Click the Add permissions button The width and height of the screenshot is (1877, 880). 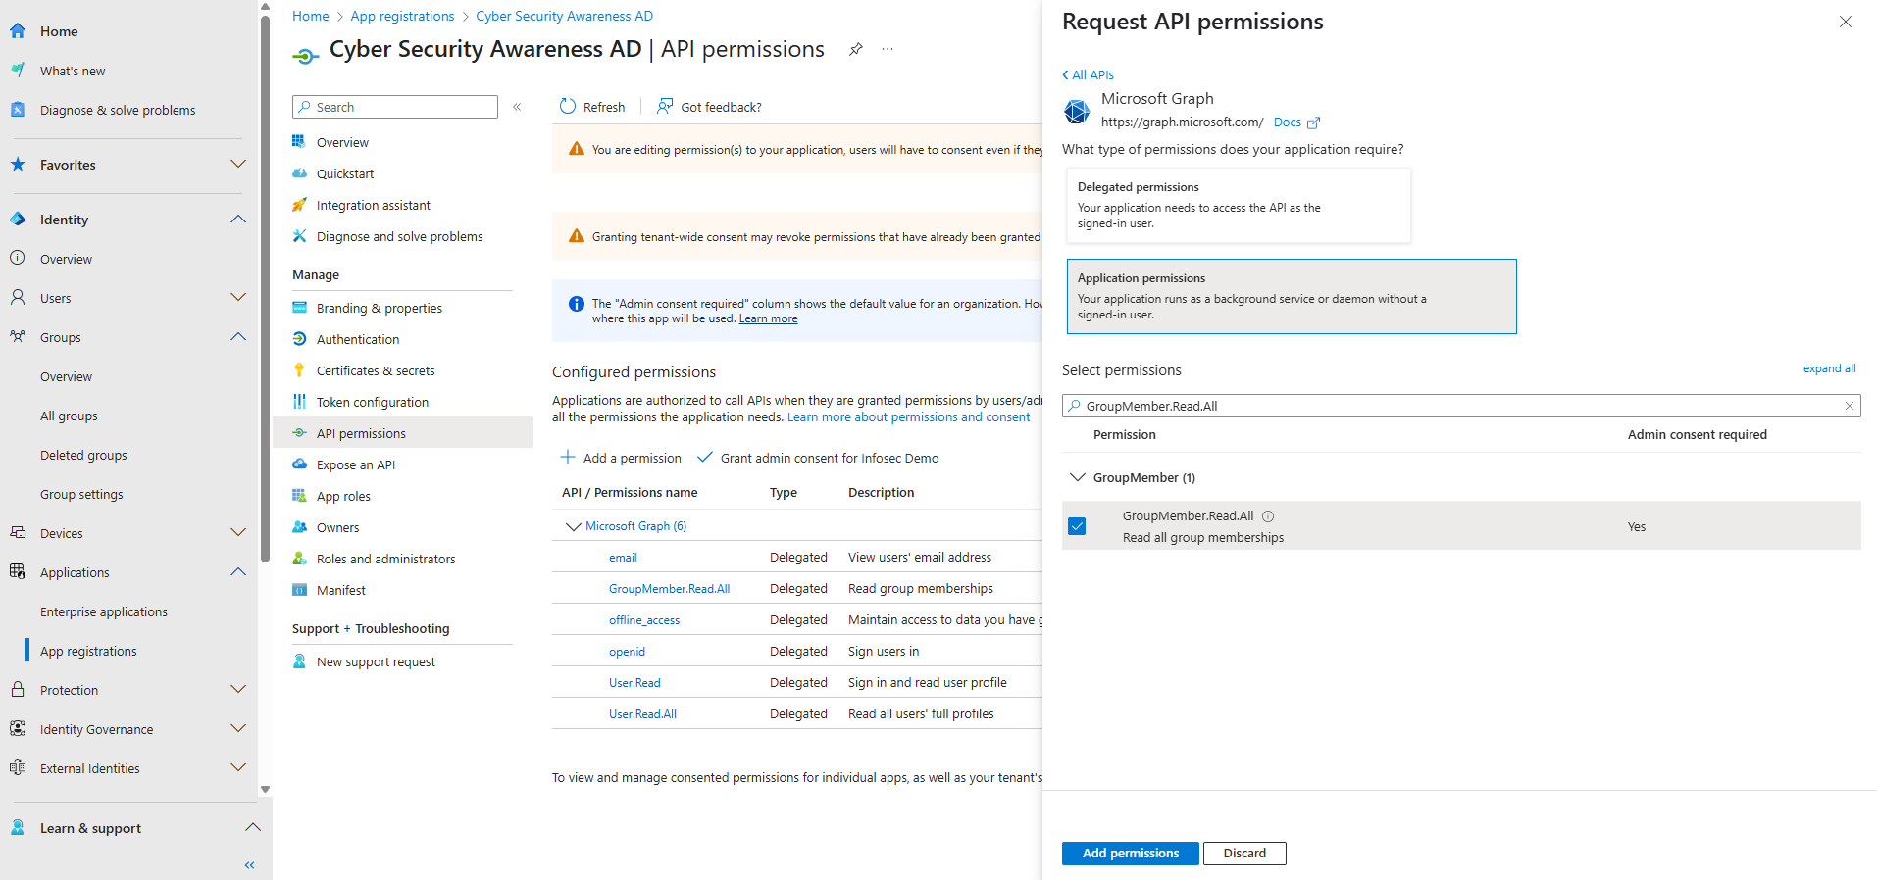point(1130,853)
